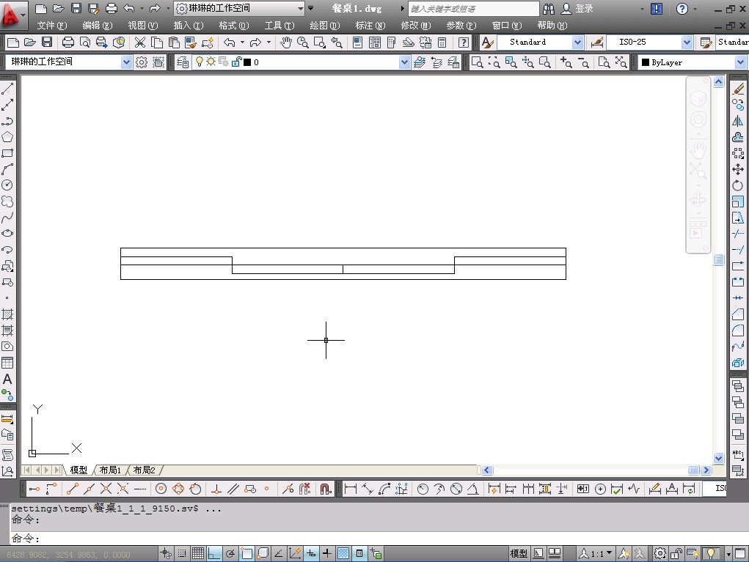Activate the Pan hand tool
The width and height of the screenshot is (749, 562).
click(286, 42)
